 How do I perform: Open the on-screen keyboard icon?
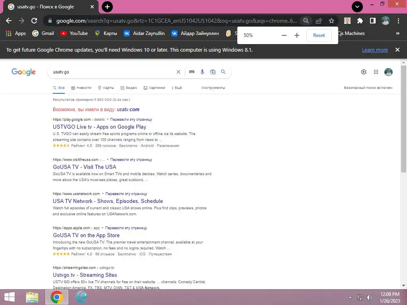(192, 72)
